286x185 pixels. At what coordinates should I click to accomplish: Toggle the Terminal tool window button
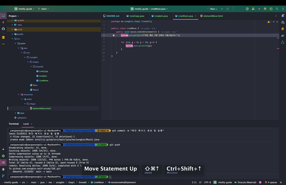(x=3, y=162)
